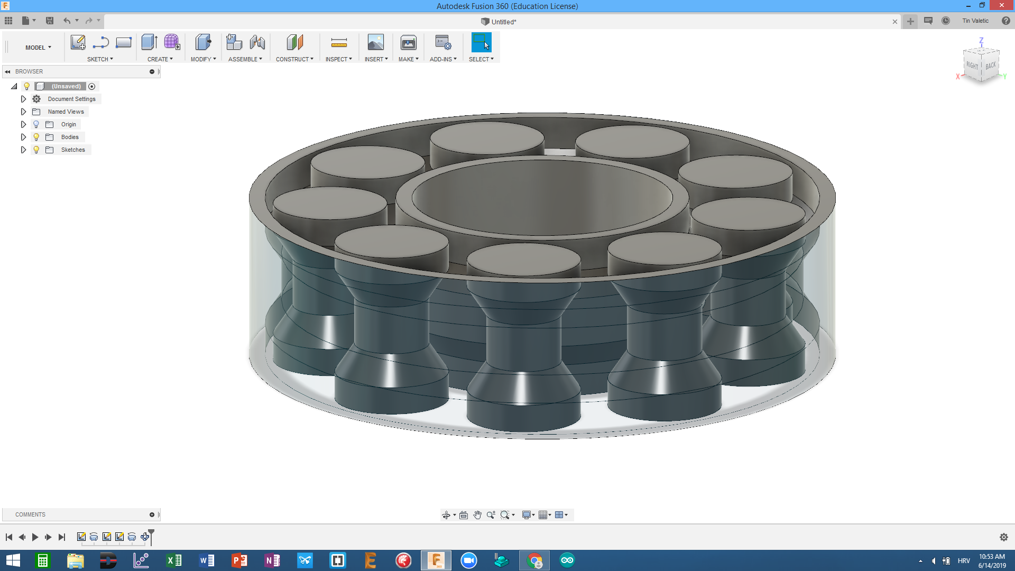Click the Create Sketch tool icon
Screen dimensions: 1015x571
click(78, 42)
